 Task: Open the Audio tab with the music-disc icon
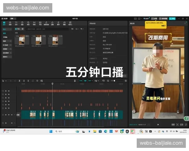click(10, 23)
